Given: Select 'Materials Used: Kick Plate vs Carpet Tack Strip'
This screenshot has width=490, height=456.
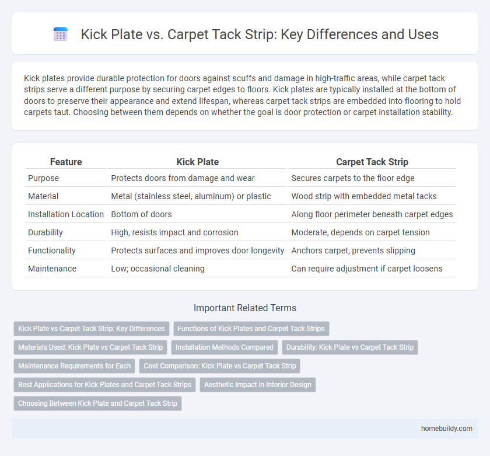Looking at the screenshot, I should 90,347.
